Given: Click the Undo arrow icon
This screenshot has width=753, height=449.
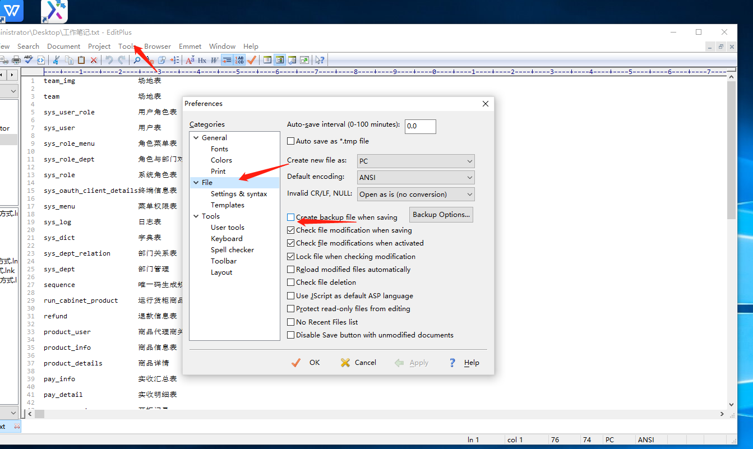Looking at the screenshot, I should tap(109, 60).
